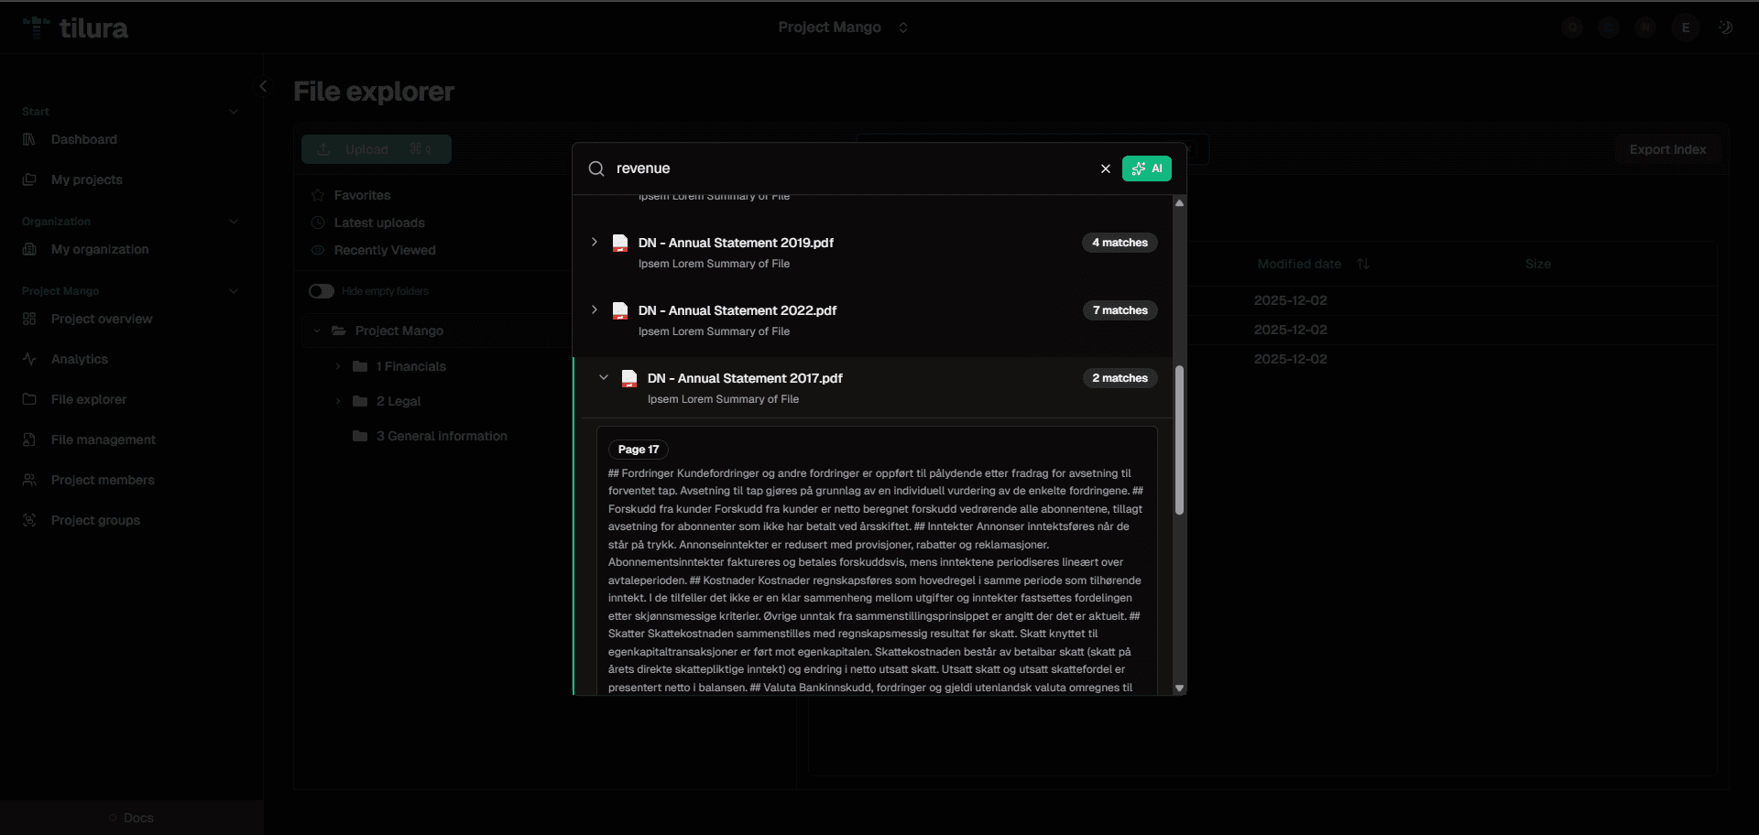Click the Export Index button
This screenshot has width=1759, height=835.
tap(1666, 149)
